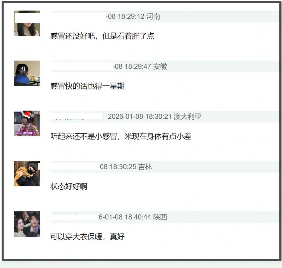Click the blurred username of Shaanxi commenter
282x268 pixels.
[x=74, y=217]
